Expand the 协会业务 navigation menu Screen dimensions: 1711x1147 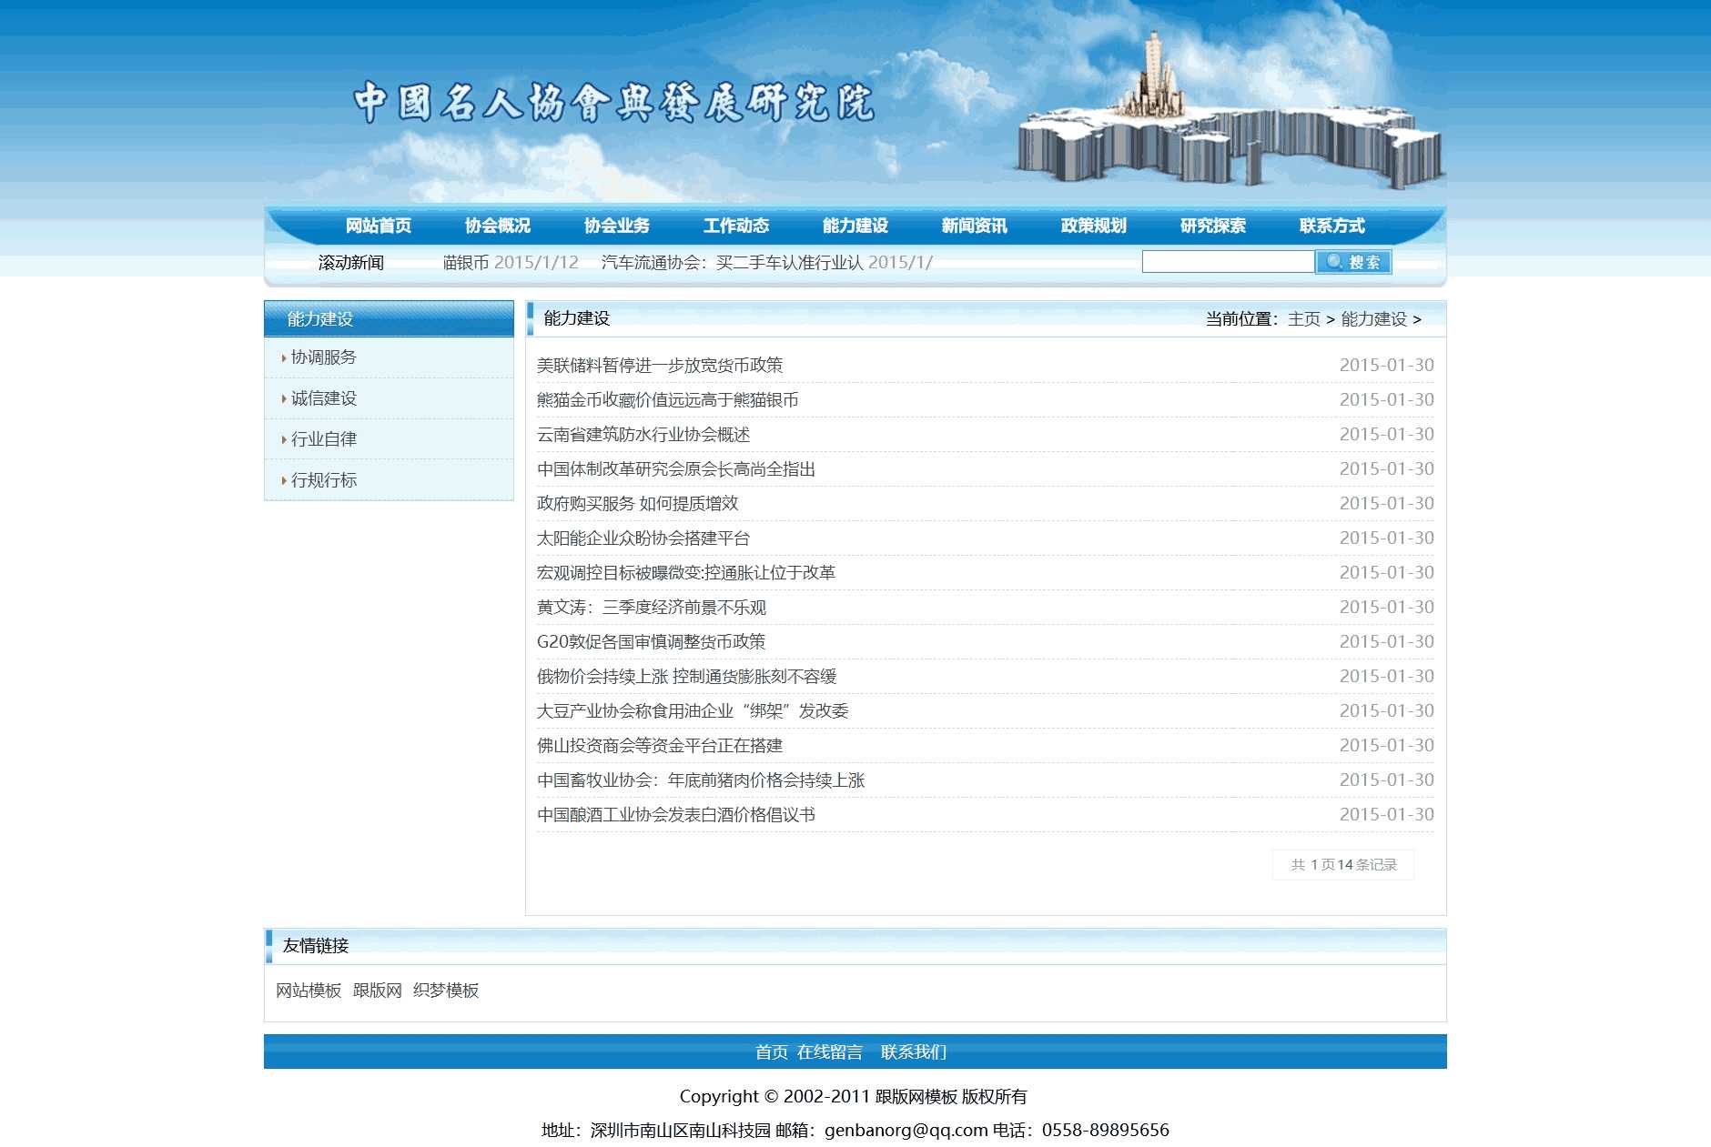(x=616, y=226)
